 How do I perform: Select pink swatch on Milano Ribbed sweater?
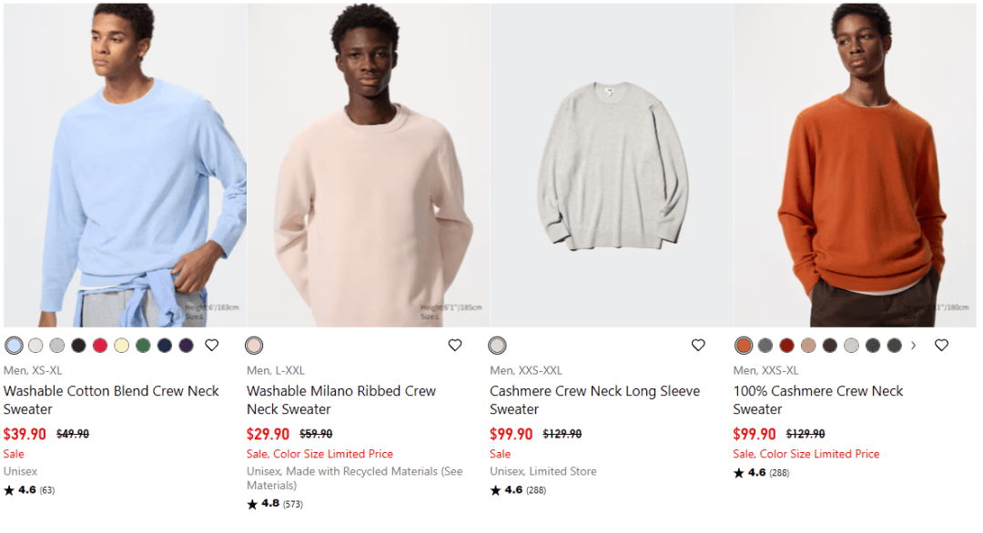(x=254, y=345)
